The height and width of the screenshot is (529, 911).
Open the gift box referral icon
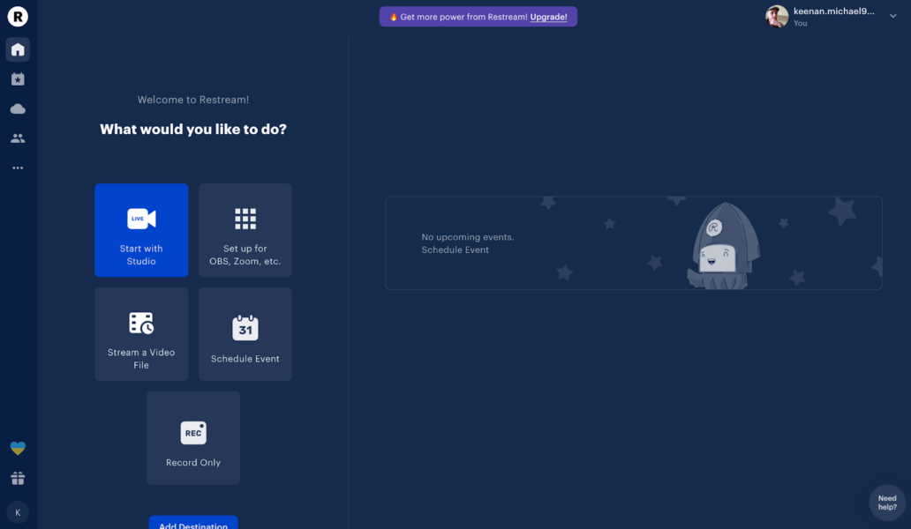point(18,478)
